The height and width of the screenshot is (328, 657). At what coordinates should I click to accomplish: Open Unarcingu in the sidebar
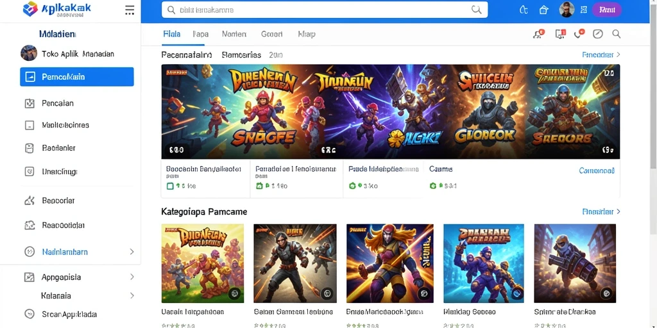[51, 172]
